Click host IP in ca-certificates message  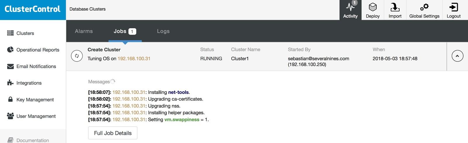[x=129, y=99]
